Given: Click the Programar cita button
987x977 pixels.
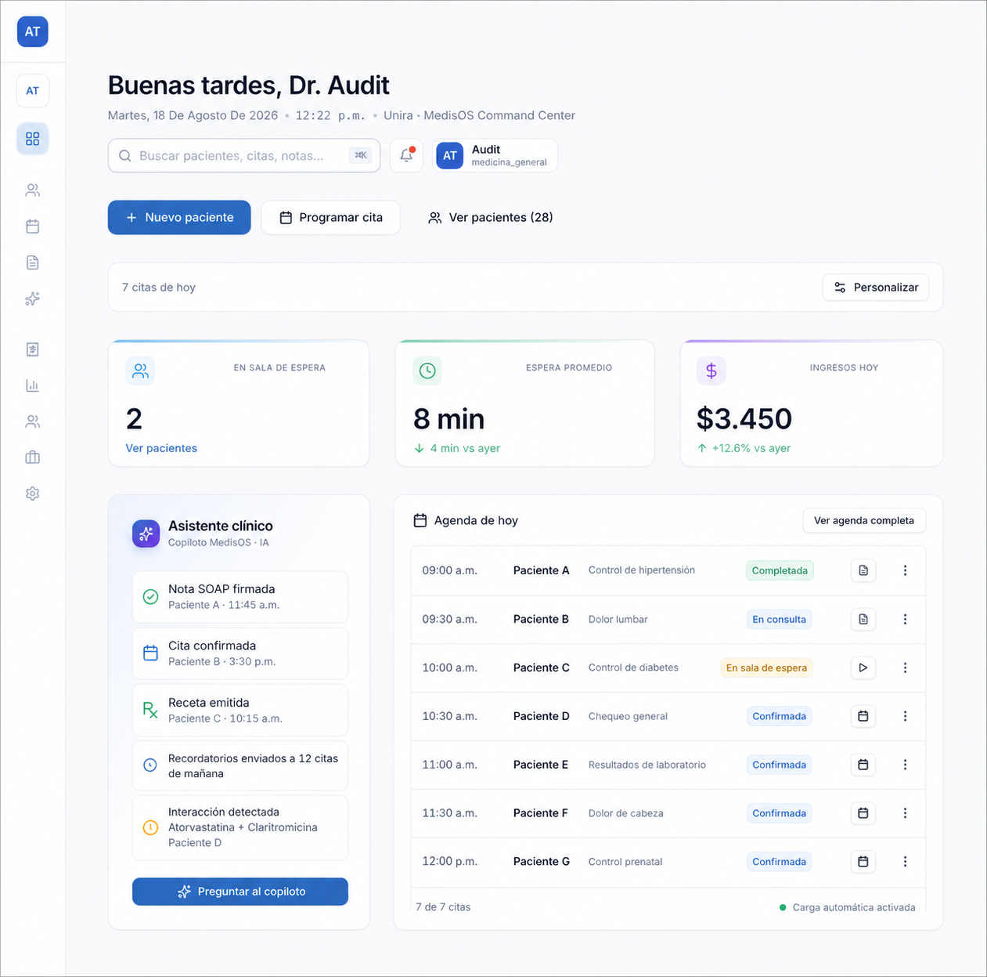Looking at the screenshot, I should click(330, 217).
